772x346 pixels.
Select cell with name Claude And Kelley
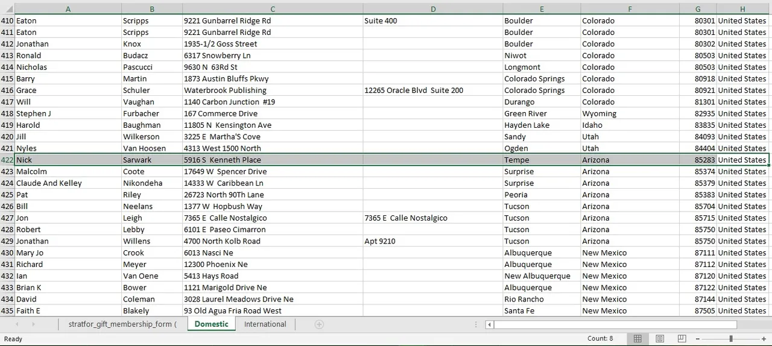68,183
